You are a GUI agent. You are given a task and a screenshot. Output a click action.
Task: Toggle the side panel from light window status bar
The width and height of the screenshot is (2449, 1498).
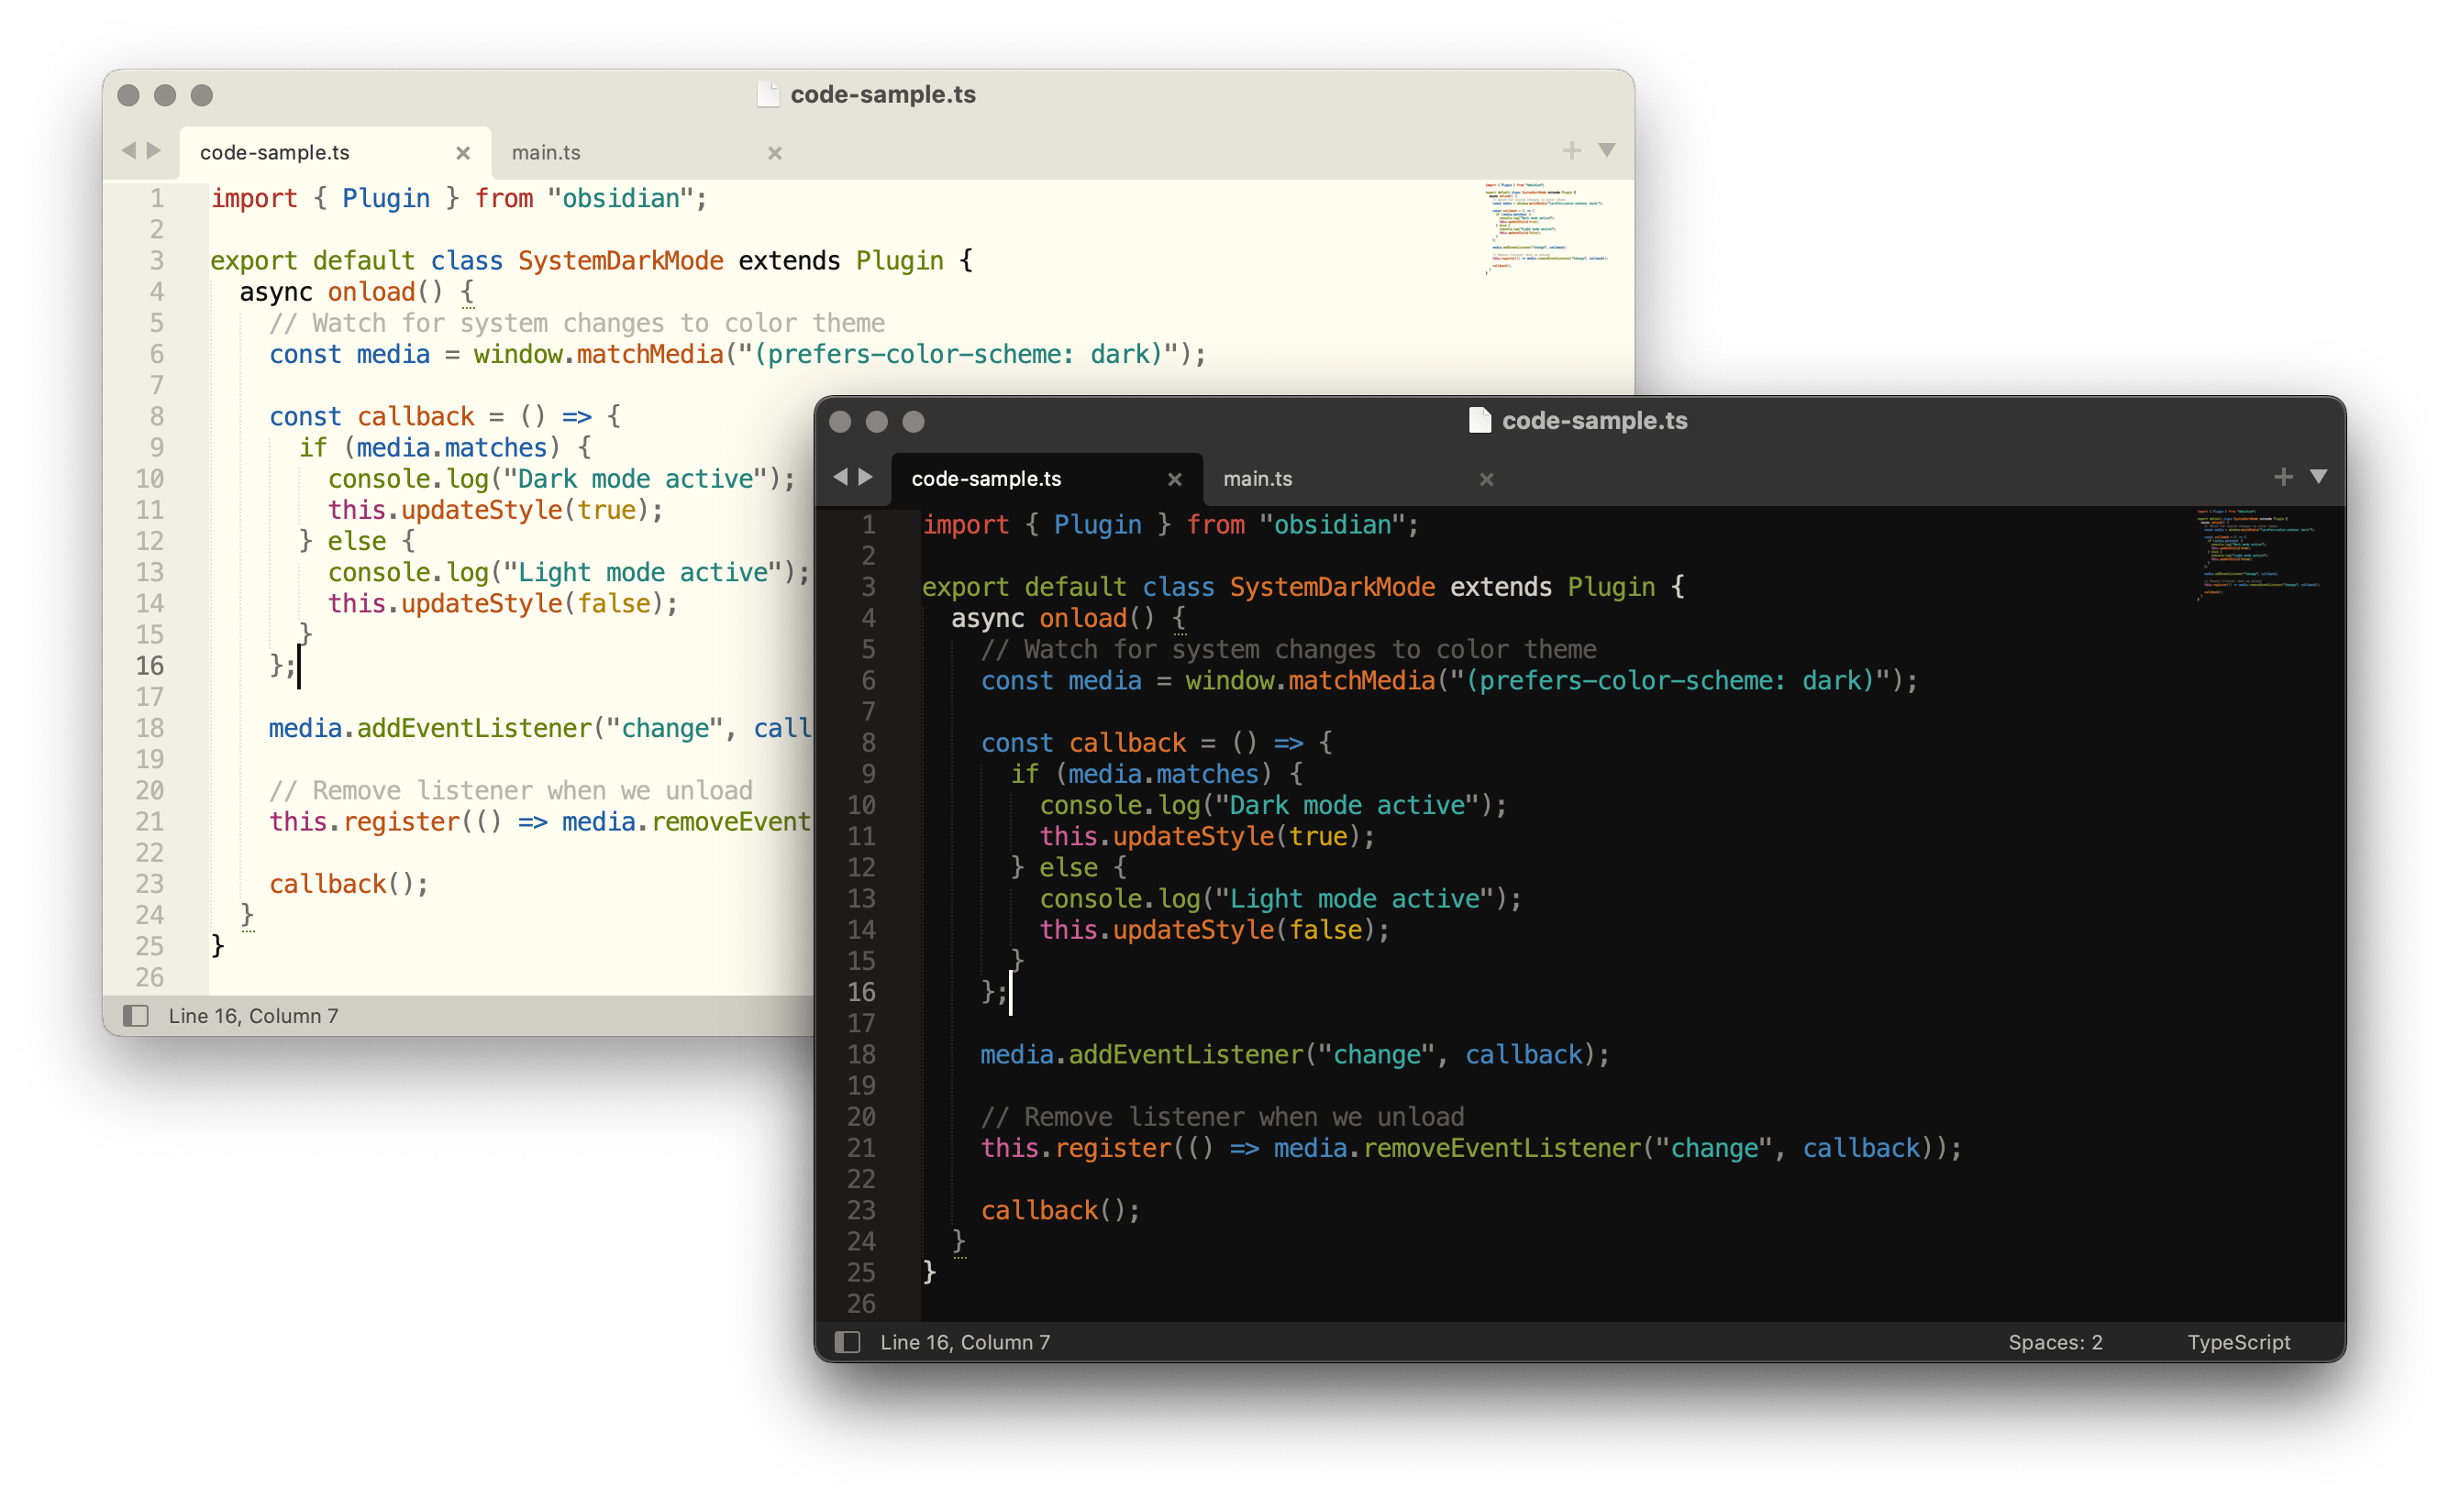pyautogui.click(x=136, y=1015)
